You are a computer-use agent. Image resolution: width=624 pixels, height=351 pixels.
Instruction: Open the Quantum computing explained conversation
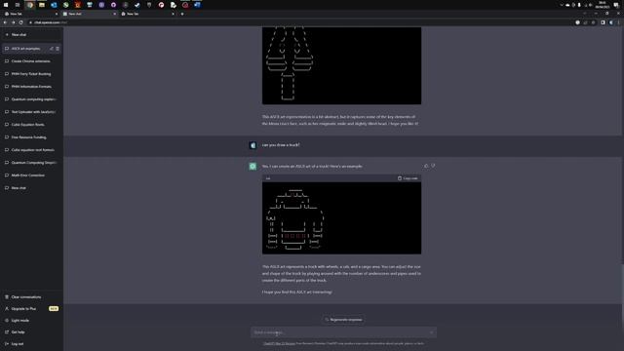point(31,99)
